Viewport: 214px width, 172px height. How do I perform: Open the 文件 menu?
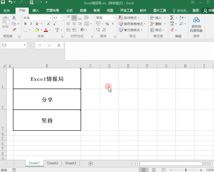coord(7,11)
